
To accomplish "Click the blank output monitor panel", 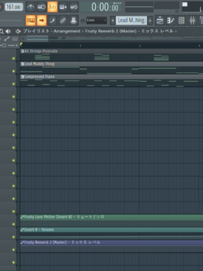I will (167, 5).
